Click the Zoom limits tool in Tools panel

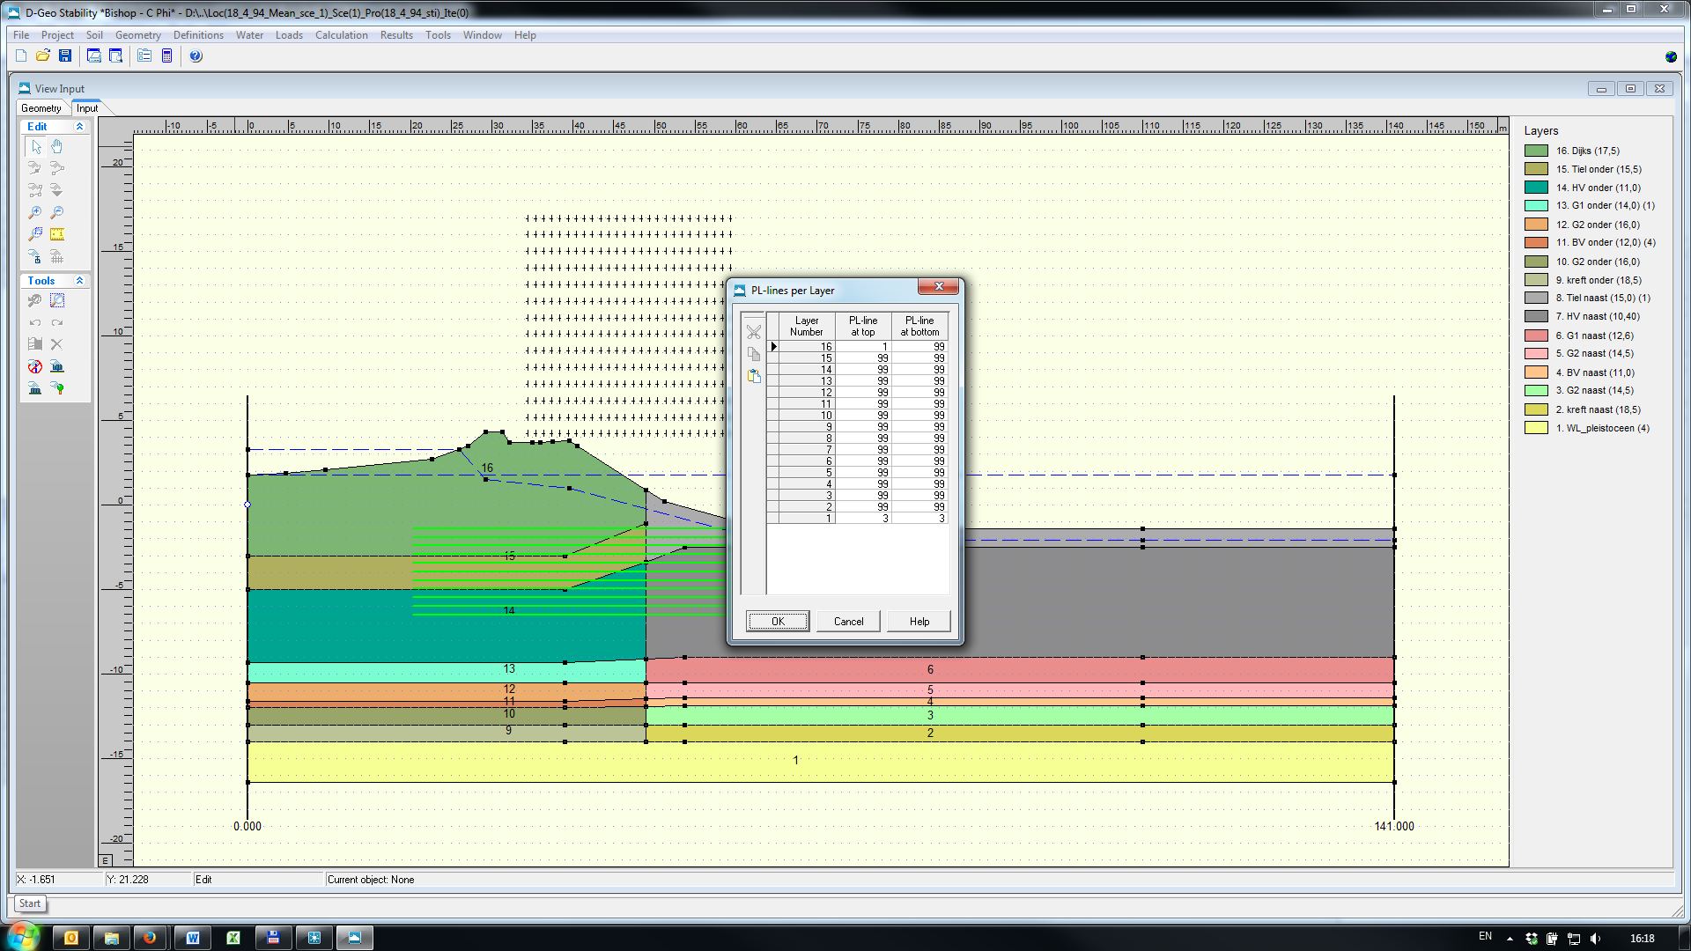tap(57, 300)
